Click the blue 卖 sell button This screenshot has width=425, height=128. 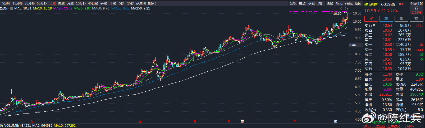[x=386, y=19]
